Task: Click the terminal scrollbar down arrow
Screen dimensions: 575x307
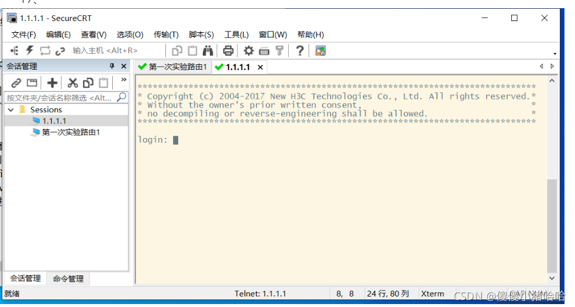Action: pyautogui.click(x=552, y=278)
